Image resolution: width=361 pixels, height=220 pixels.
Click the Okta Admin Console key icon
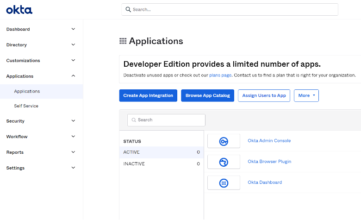[x=224, y=141]
